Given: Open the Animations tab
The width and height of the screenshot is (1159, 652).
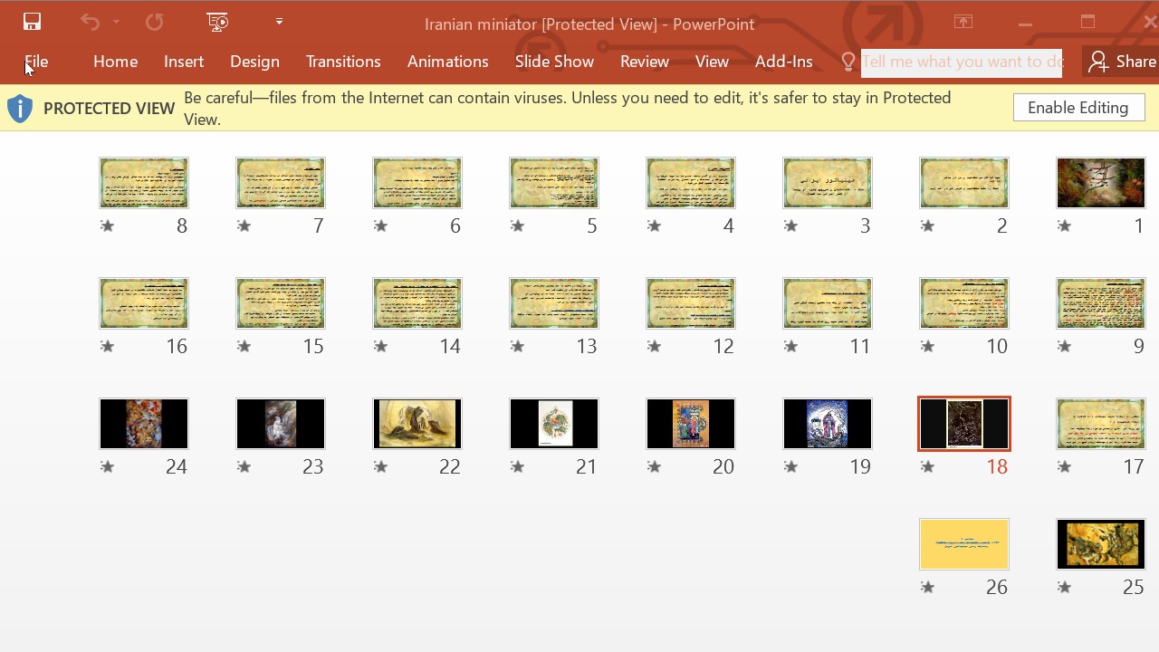Looking at the screenshot, I should [x=447, y=62].
